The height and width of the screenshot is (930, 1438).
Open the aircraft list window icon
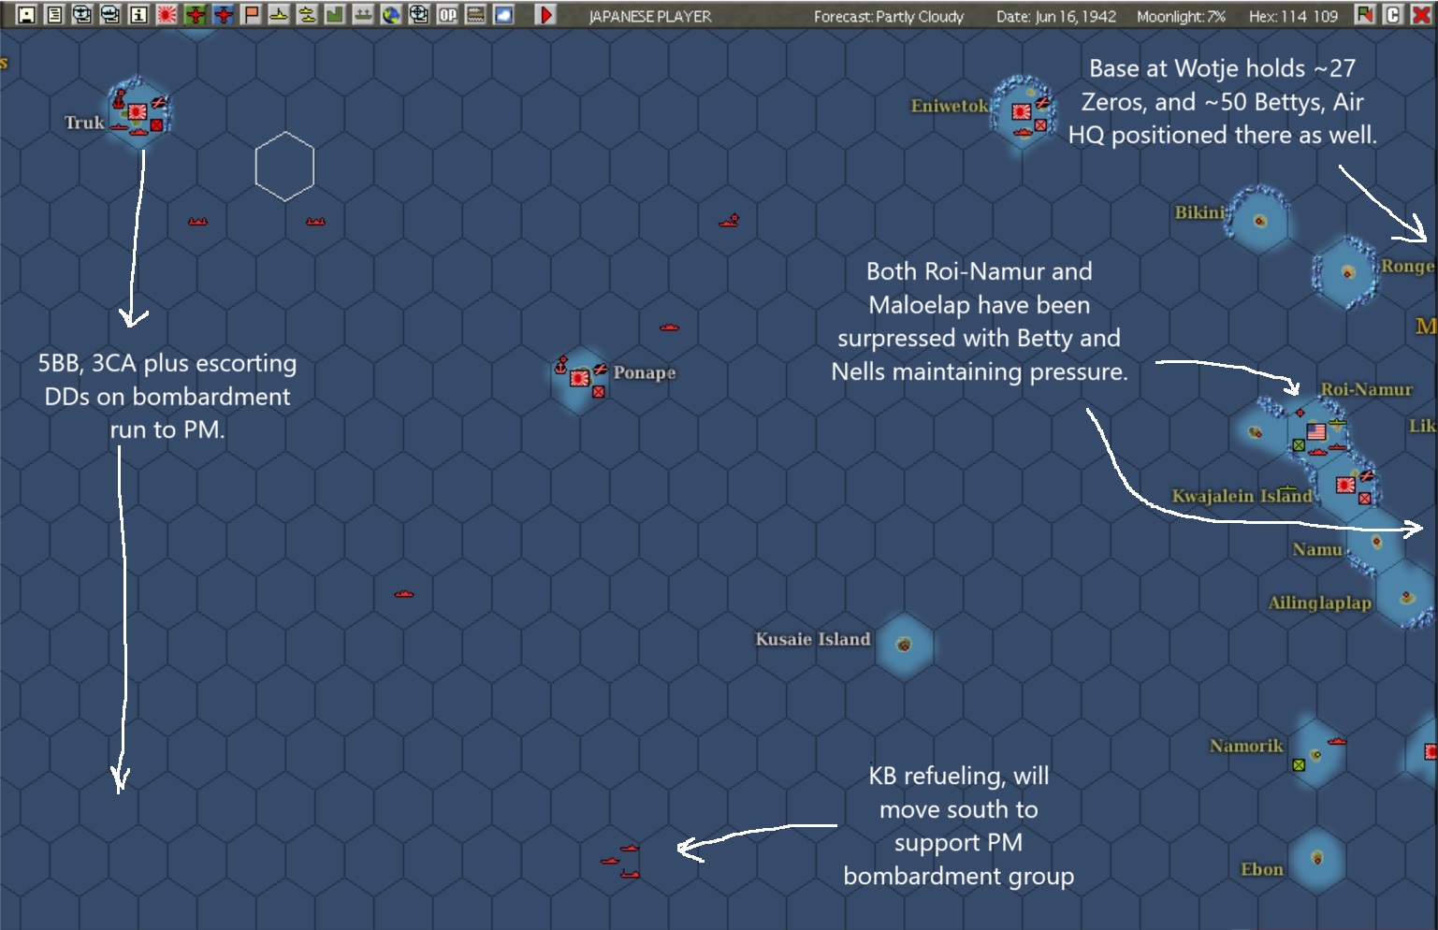[x=83, y=15]
